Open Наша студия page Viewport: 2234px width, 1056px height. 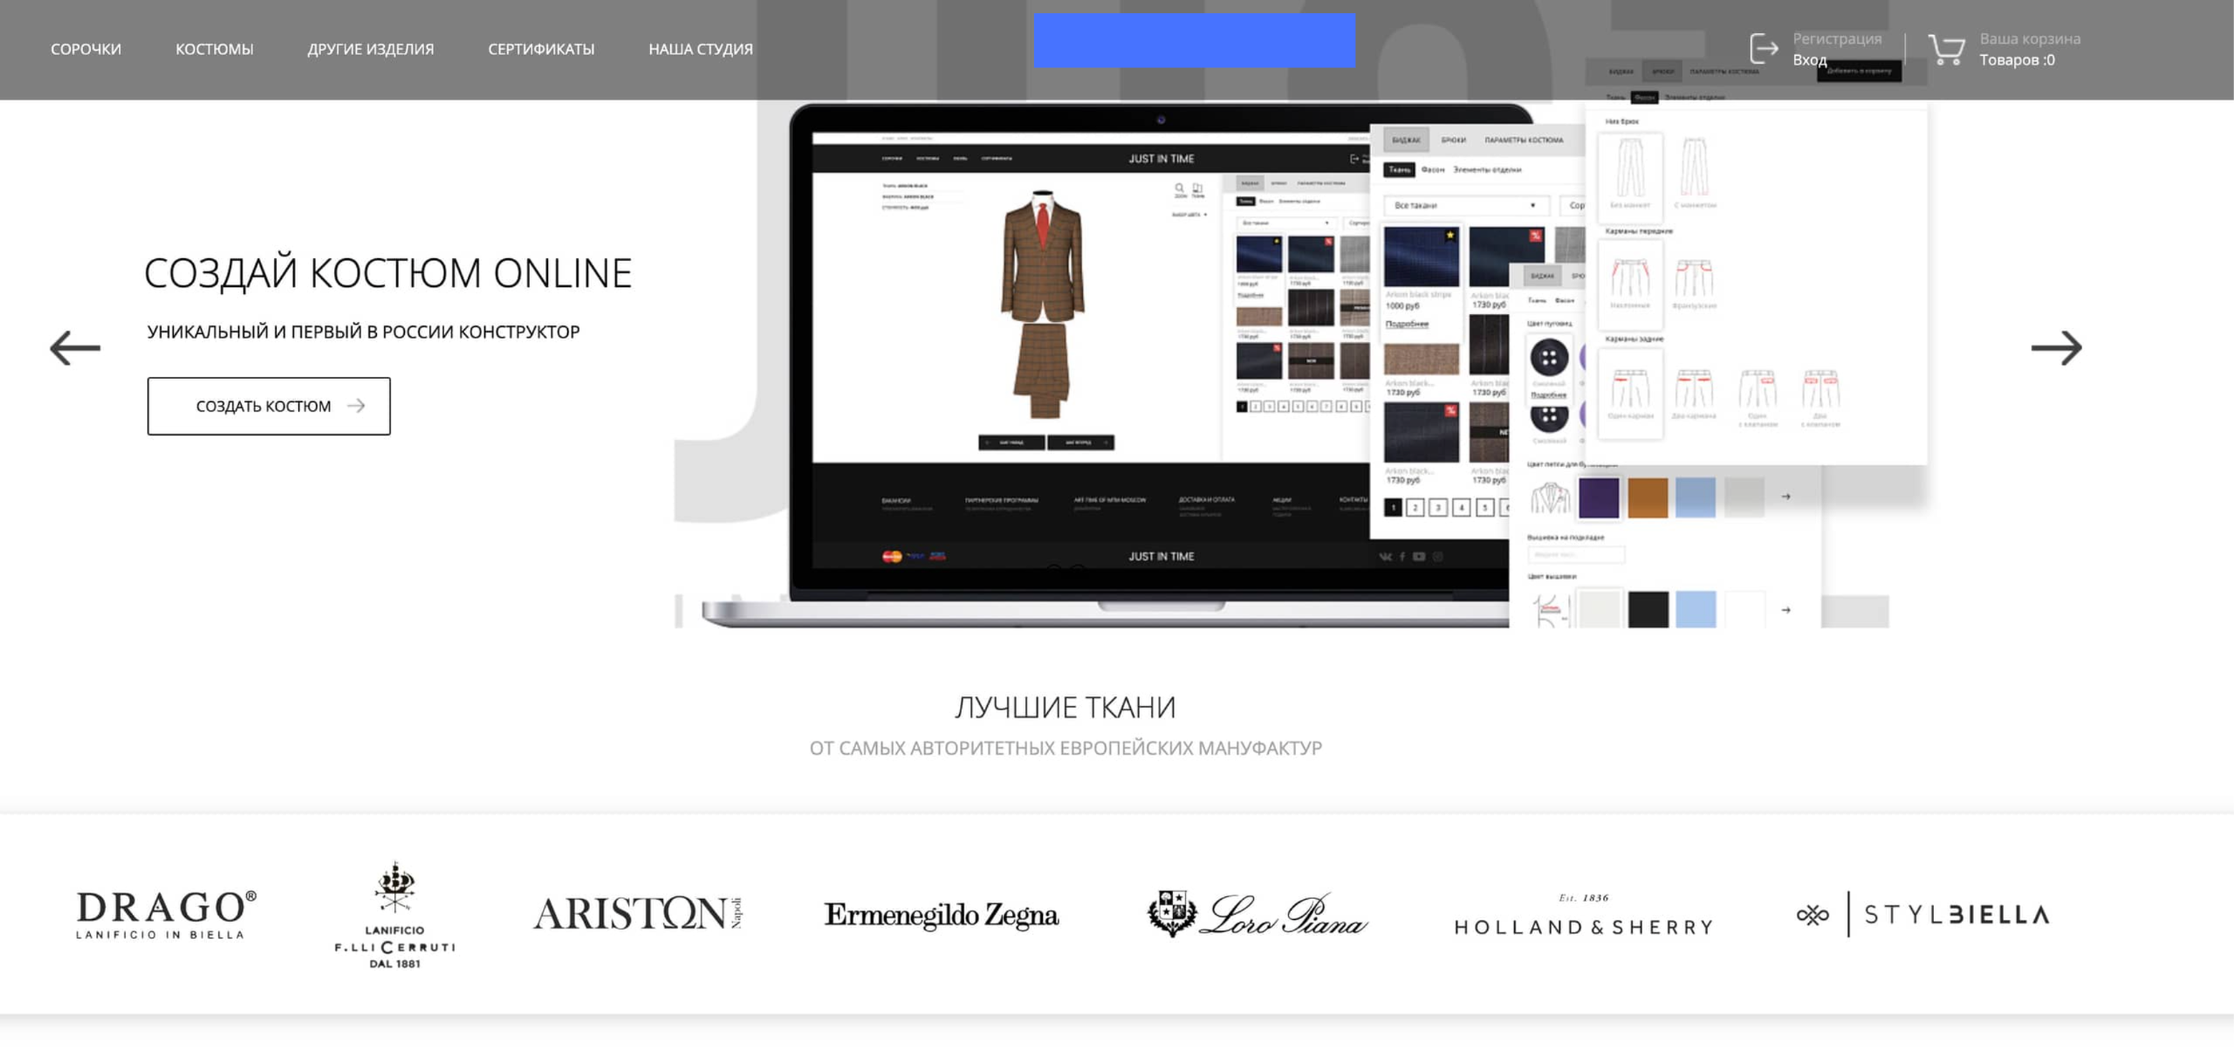(x=700, y=49)
